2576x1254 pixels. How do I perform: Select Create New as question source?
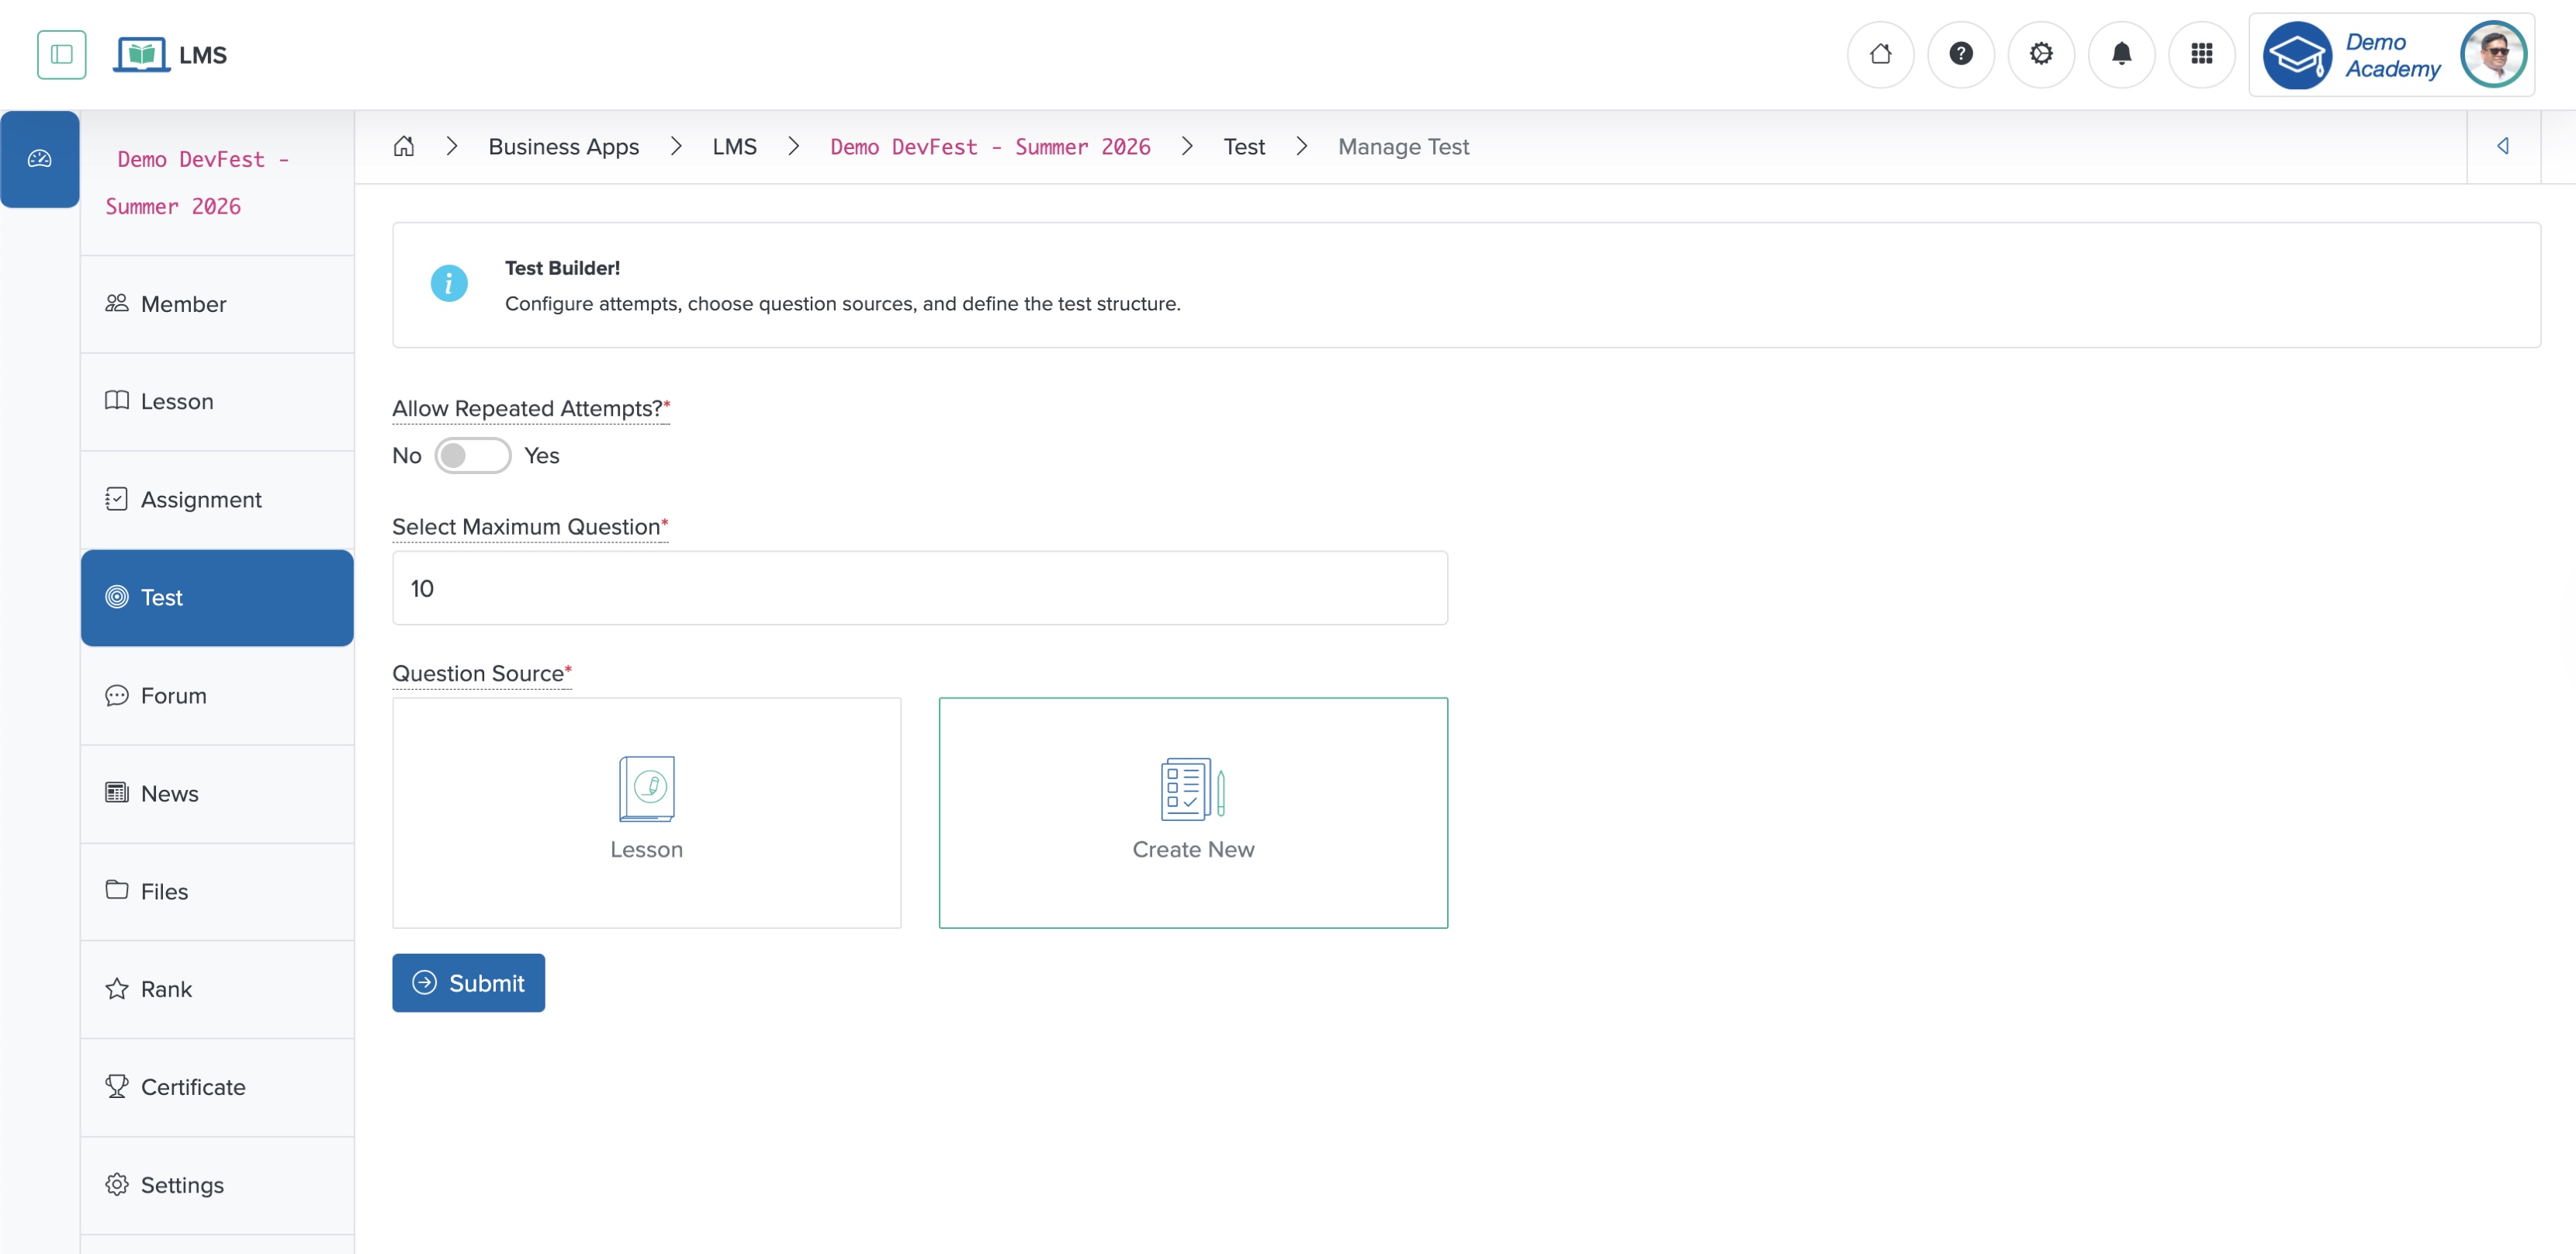pyautogui.click(x=1193, y=812)
